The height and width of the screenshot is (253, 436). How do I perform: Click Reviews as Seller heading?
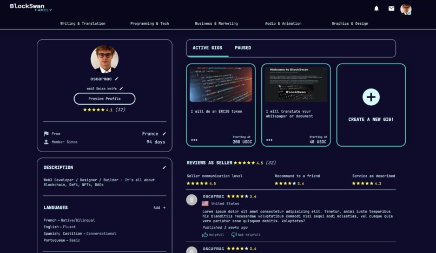coord(209,163)
